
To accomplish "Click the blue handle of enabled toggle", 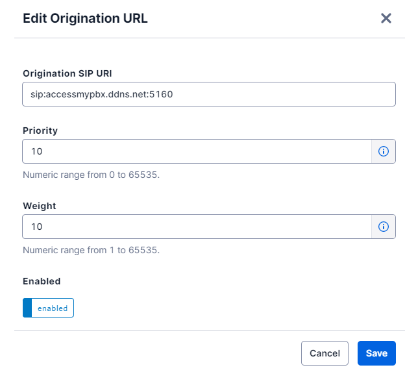I will (27, 308).
